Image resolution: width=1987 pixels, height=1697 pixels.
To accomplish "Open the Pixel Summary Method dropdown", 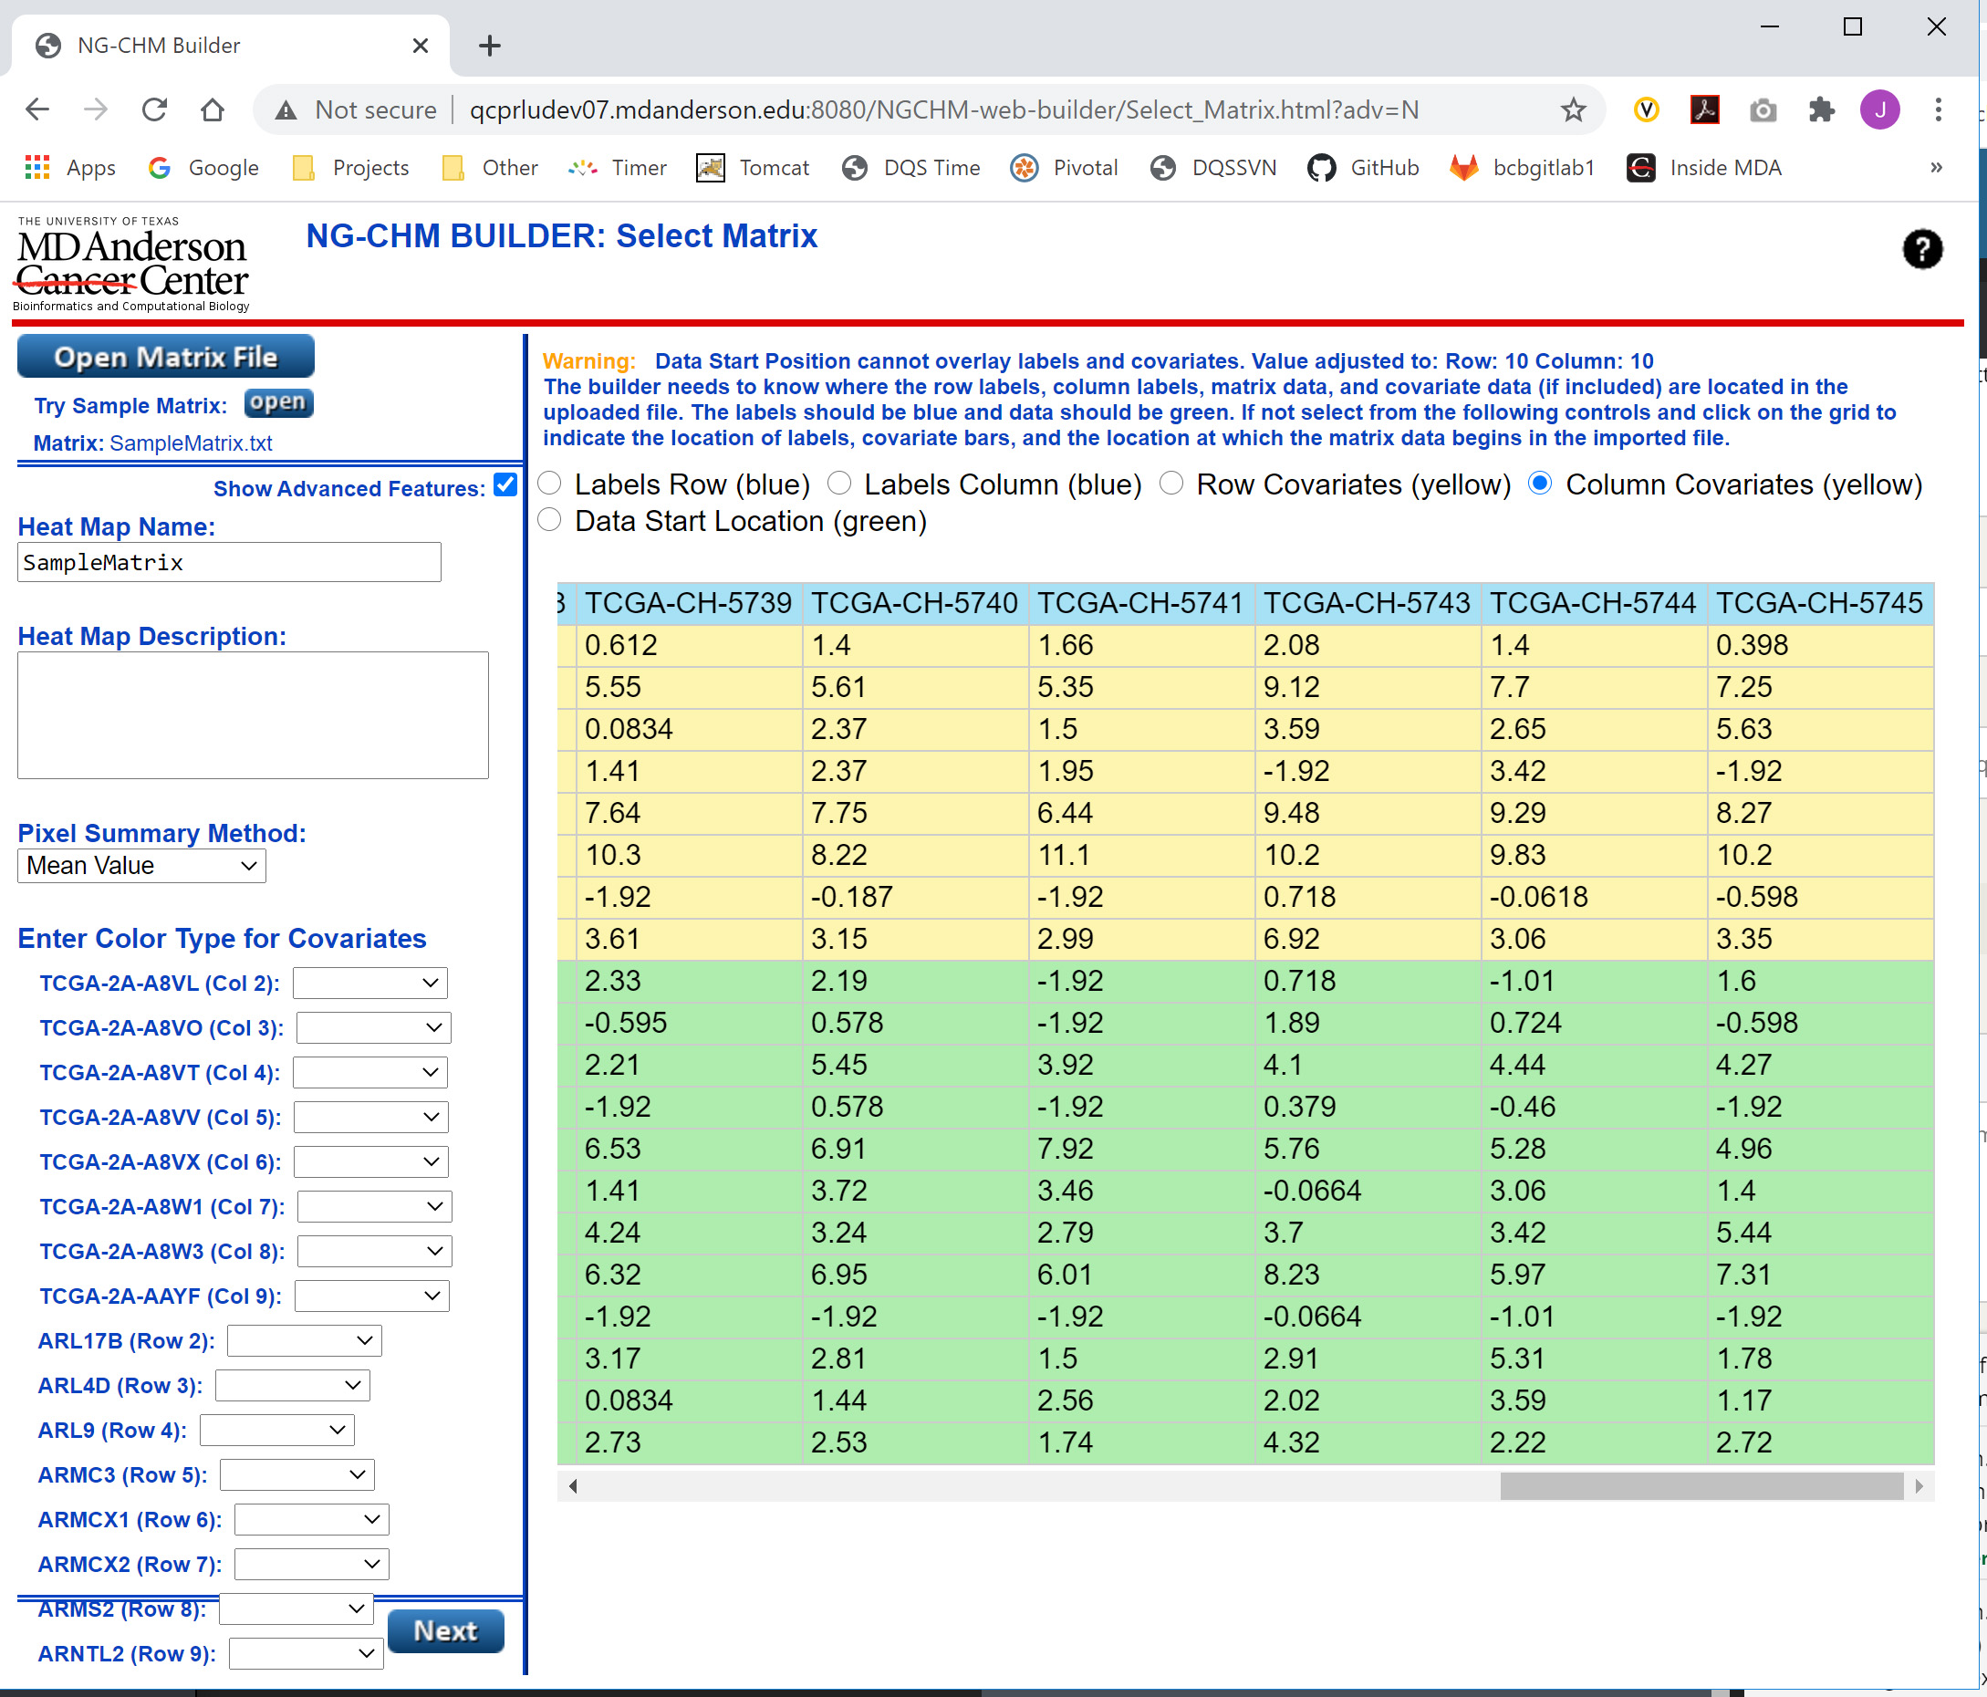I will (140, 865).
